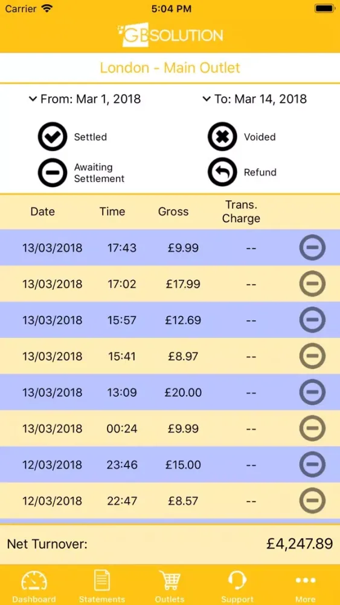Toggle the Refund filter arrow icon
The image size is (340, 605).
point(223,172)
